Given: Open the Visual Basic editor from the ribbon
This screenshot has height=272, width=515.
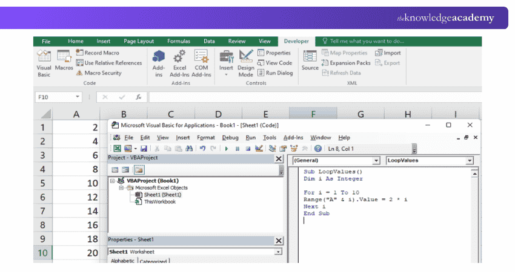Looking at the screenshot, I should pos(44,63).
